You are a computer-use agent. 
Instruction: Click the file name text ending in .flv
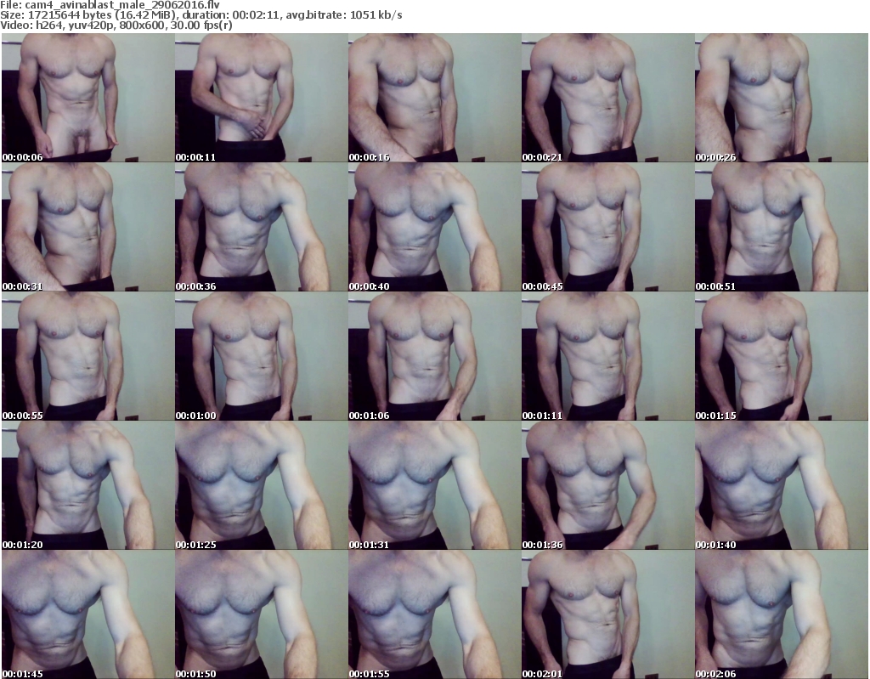click(x=122, y=5)
